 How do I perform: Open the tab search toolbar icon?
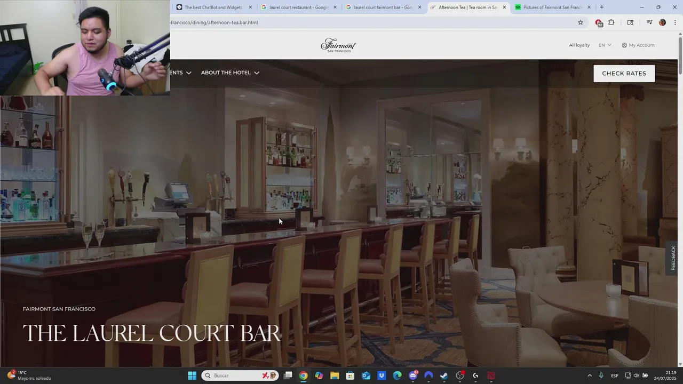(x=630, y=22)
